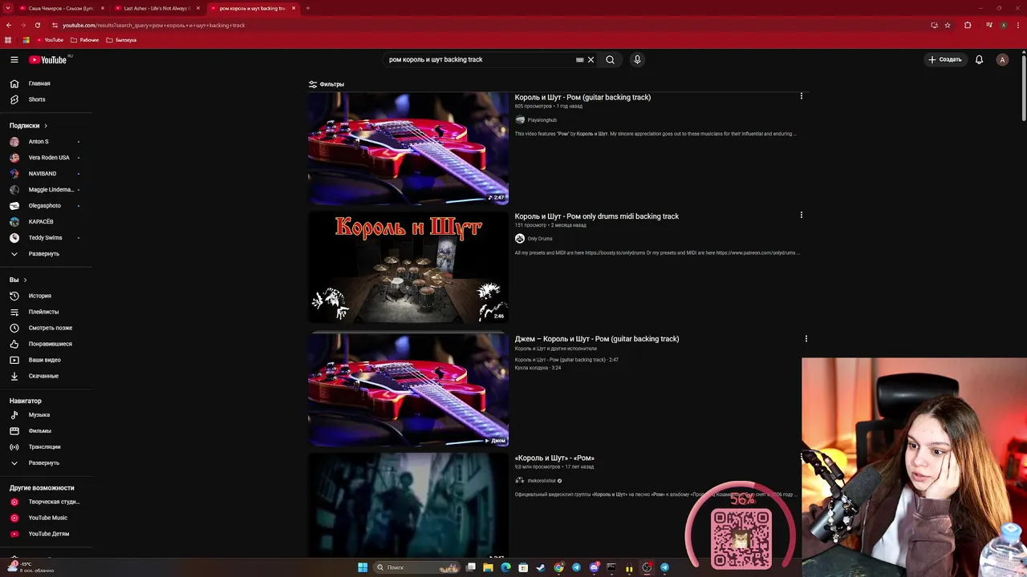Open the notifications bell
1027x577 pixels.
tap(979, 59)
